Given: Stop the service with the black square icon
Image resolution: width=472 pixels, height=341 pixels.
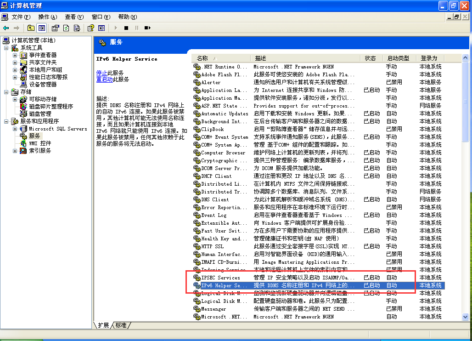Looking at the screenshot, I should (x=126, y=28).
